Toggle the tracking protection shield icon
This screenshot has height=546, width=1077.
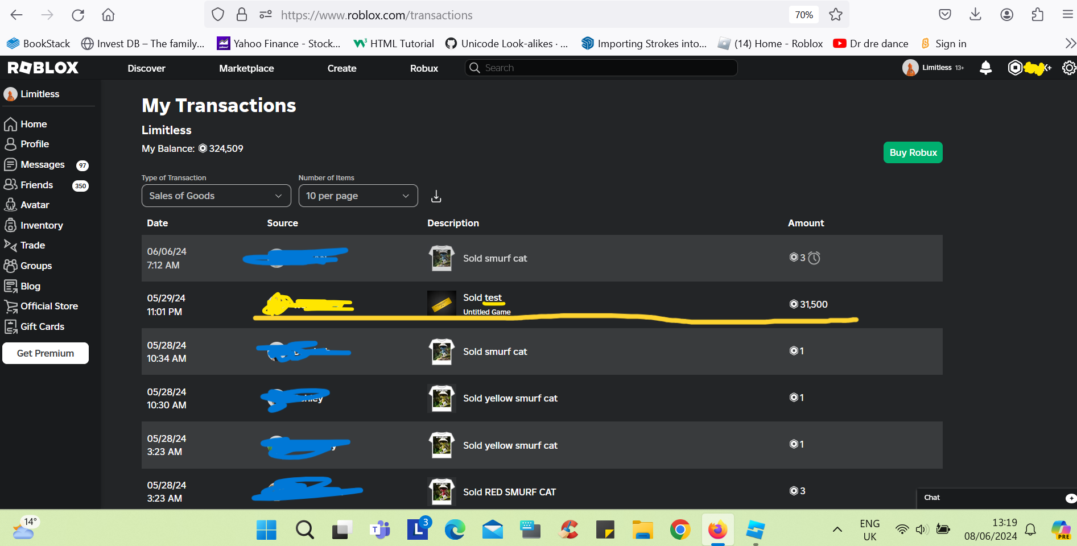tap(217, 14)
